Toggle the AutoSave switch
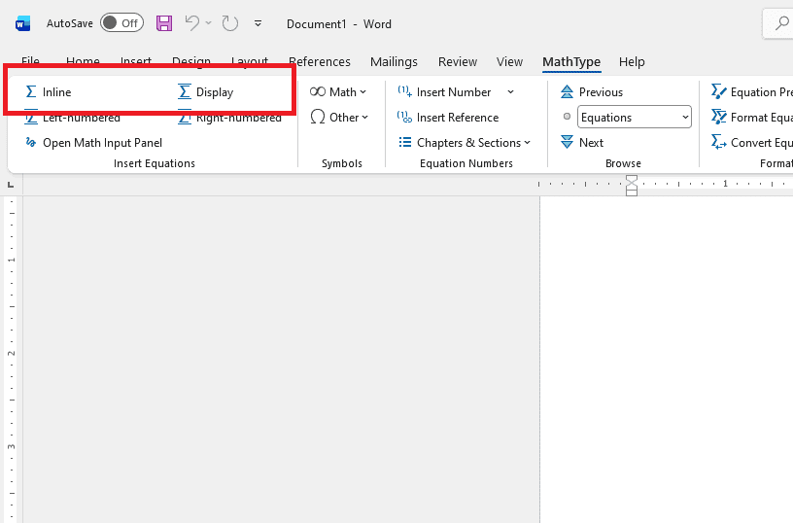This screenshot has height=523, width=793. 121,23
